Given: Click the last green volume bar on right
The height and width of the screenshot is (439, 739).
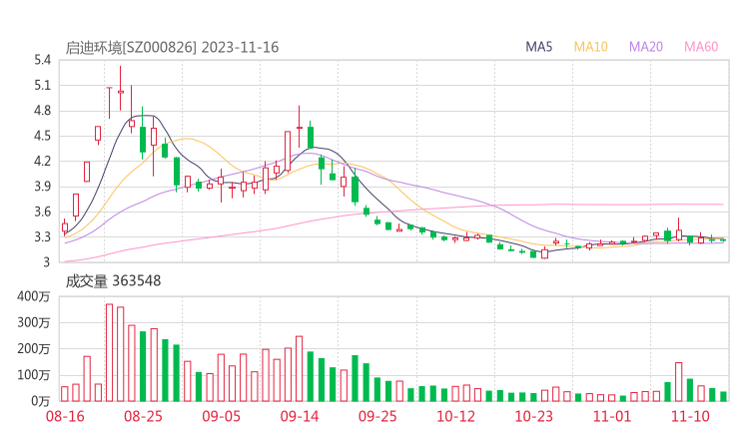Looking at the screenshot, I should (723, 397).
